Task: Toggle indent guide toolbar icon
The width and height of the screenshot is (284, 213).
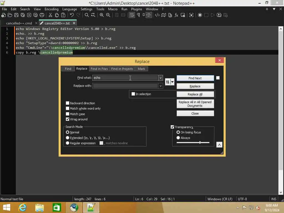Action: pos(149,15)
